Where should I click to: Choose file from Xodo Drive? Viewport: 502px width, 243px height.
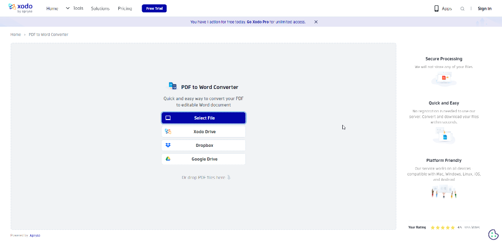pos(204,132)
